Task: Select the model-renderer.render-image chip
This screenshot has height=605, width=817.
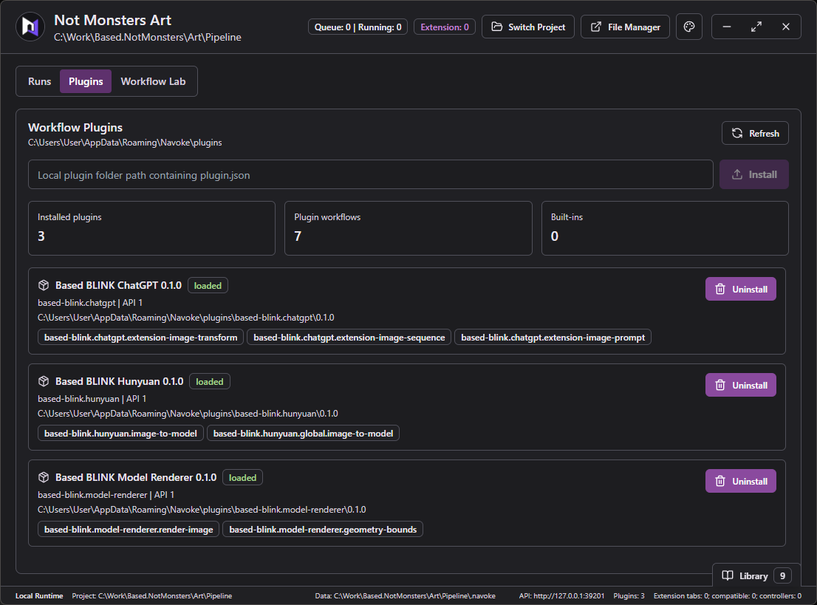Action: (129, 530)
